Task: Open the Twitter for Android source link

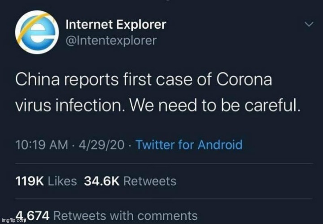Action: 188,145
